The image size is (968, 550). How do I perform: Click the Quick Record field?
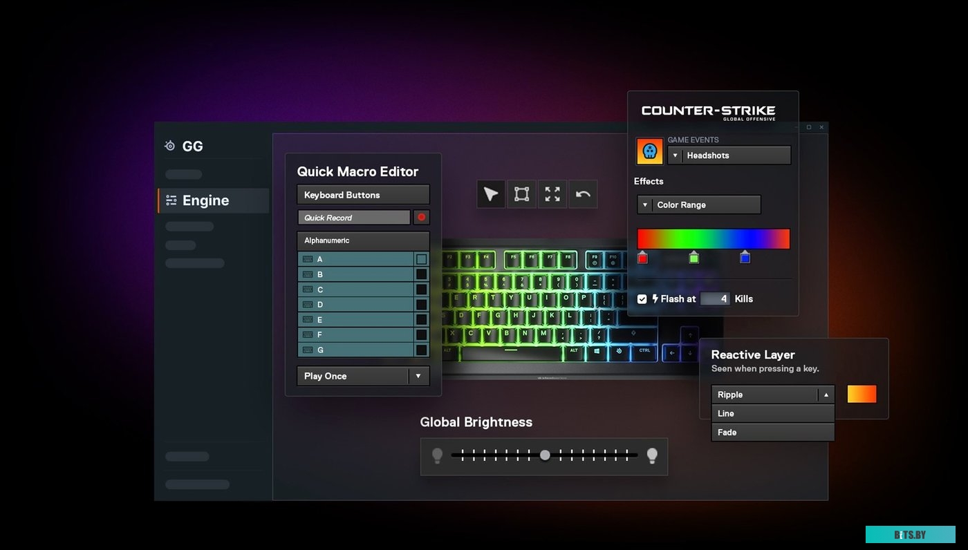coord(354,217)
